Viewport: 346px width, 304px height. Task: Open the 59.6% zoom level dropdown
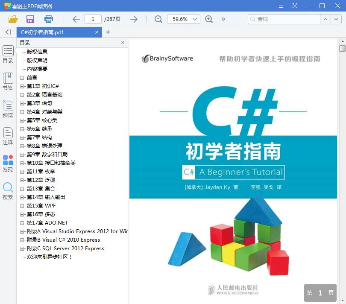184,19
